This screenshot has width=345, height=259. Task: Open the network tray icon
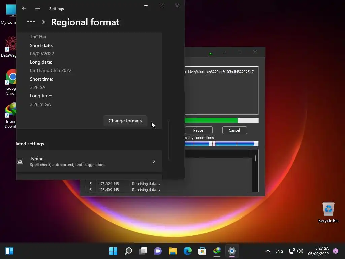pos(292,251)
